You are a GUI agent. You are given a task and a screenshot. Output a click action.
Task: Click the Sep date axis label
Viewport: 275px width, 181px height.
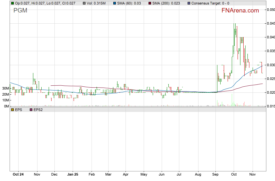[x=216, y=175]
